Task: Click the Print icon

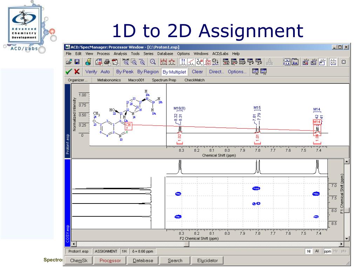Action: tap(107, 62)
